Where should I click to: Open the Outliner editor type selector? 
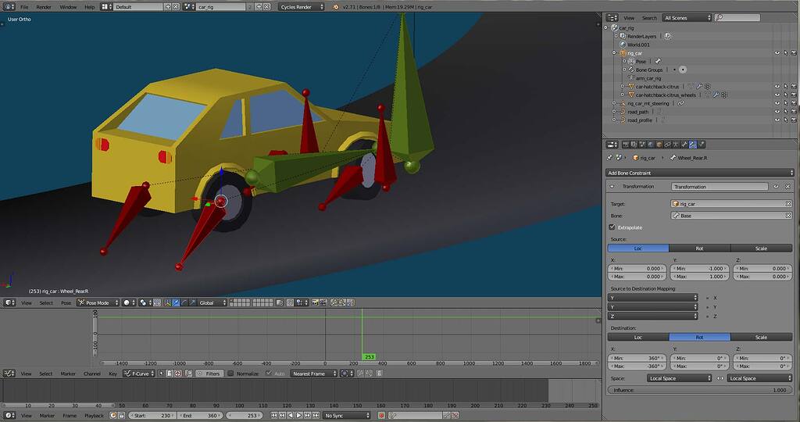pos(612,17)
